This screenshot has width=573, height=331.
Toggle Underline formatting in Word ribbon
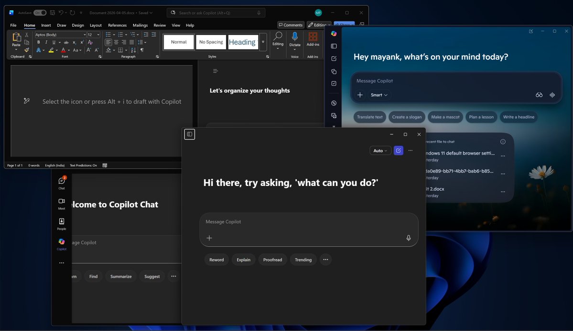point(54,42)
